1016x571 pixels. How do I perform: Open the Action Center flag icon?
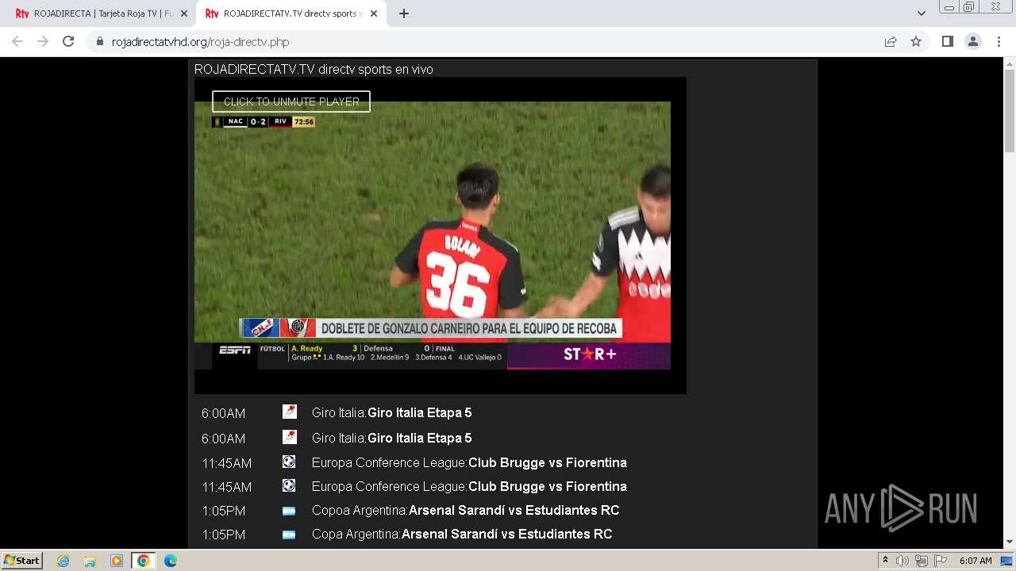point(941,561)
